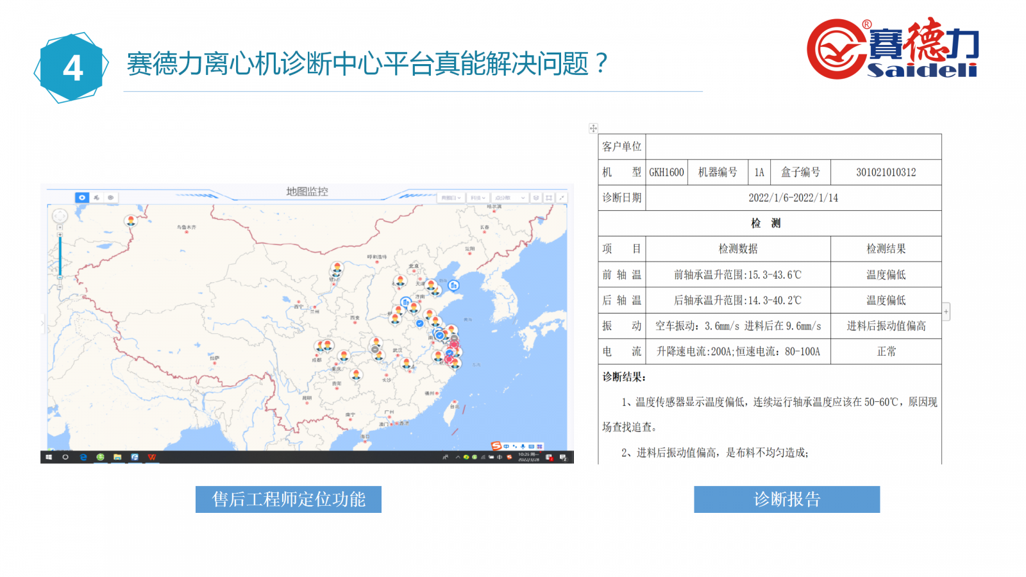This screenshot has height=577, width=1026.
Task: Open the 点分散 dropdown
Action: (510, 197)
